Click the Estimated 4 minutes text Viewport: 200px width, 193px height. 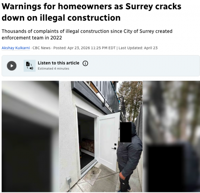point(53,69)
